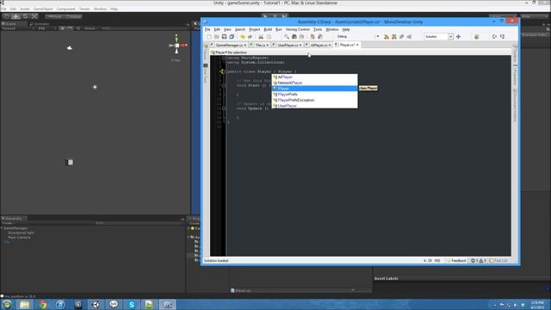Click Unity's Play button
This screenshot has height=310, width=551.
(x=266, y=15)
